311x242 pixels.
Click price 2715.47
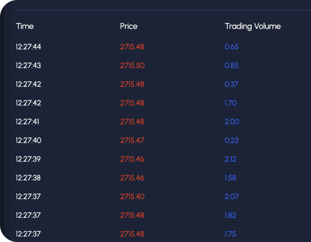[x=132, y=140]
